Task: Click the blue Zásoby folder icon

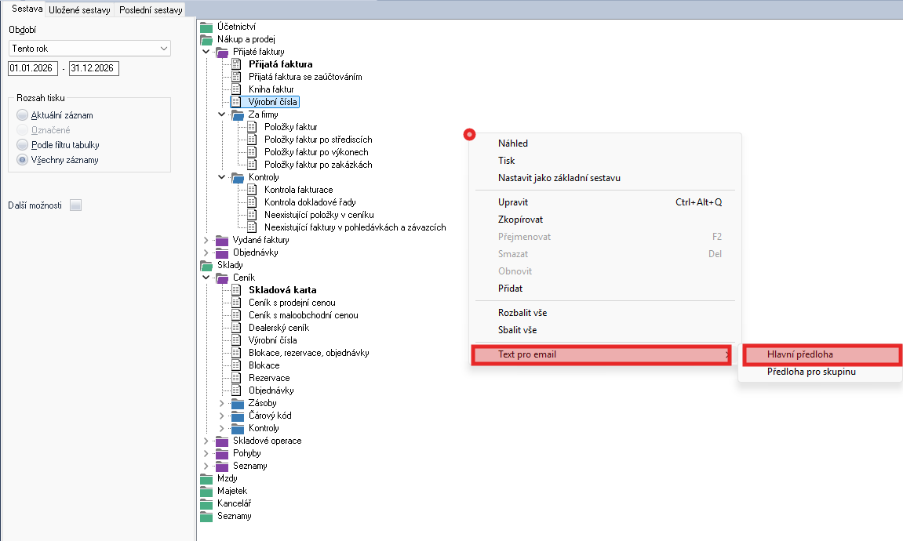Action: 238,403
